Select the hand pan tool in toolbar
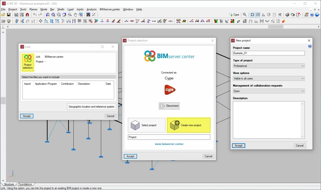The width and height of the screenshot is (321, 190). (75, 15)
